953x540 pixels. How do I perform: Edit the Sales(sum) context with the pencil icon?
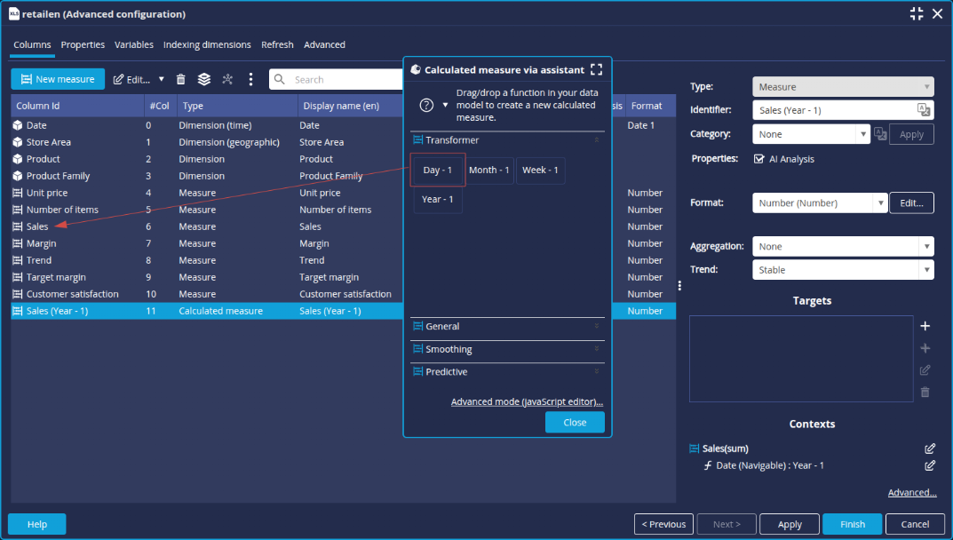coord(930,449)
